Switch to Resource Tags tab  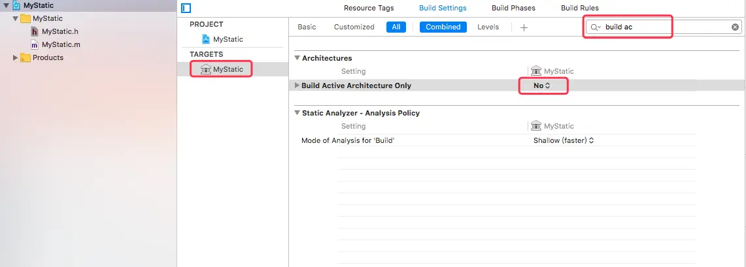coord(369,8)
